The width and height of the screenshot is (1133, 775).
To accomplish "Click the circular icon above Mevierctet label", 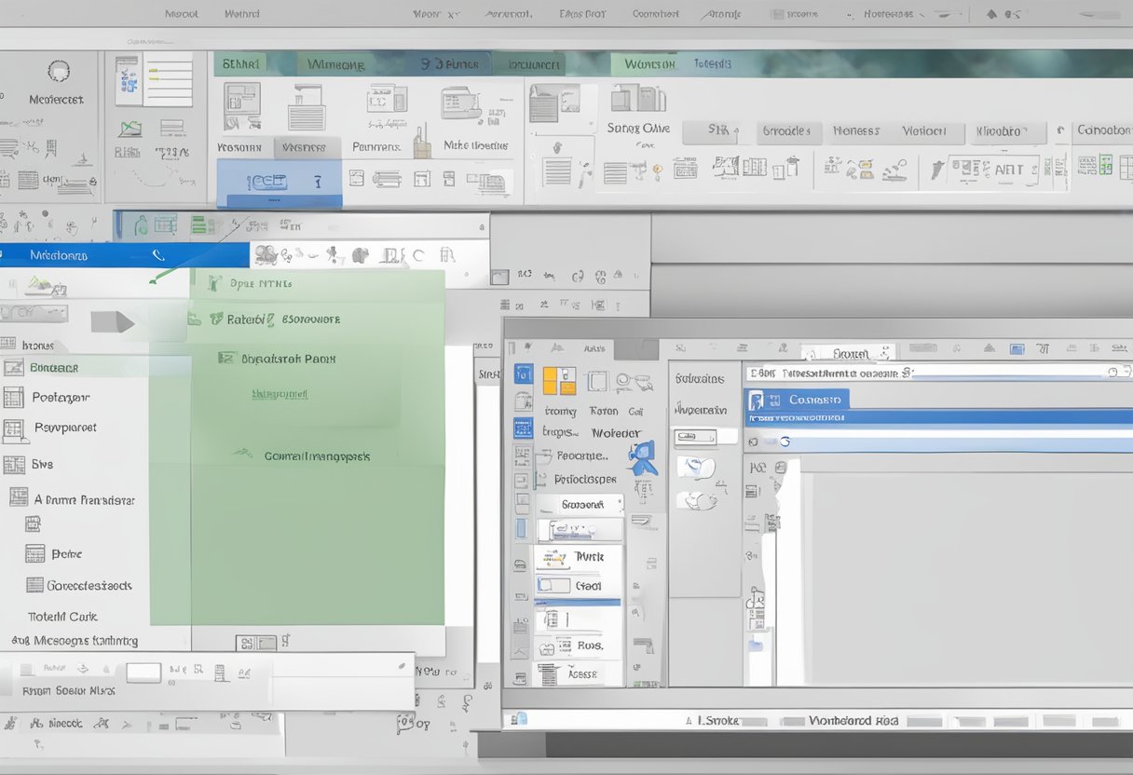I will [x=58, y=72].
